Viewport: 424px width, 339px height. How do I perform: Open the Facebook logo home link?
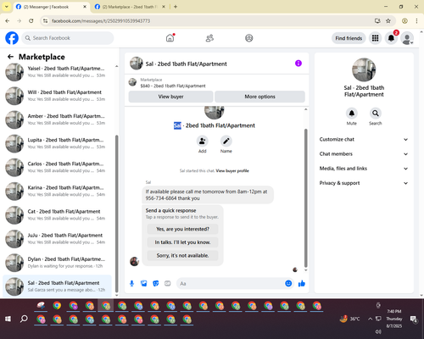click(12, 38)
